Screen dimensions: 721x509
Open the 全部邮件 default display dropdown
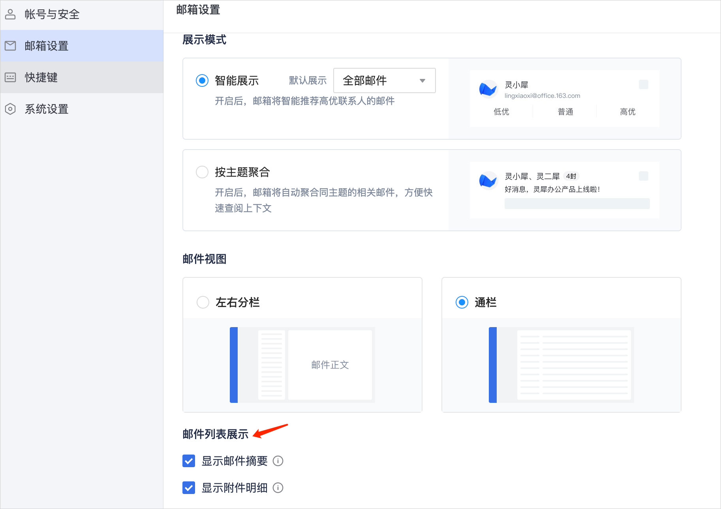coord(385,80)
